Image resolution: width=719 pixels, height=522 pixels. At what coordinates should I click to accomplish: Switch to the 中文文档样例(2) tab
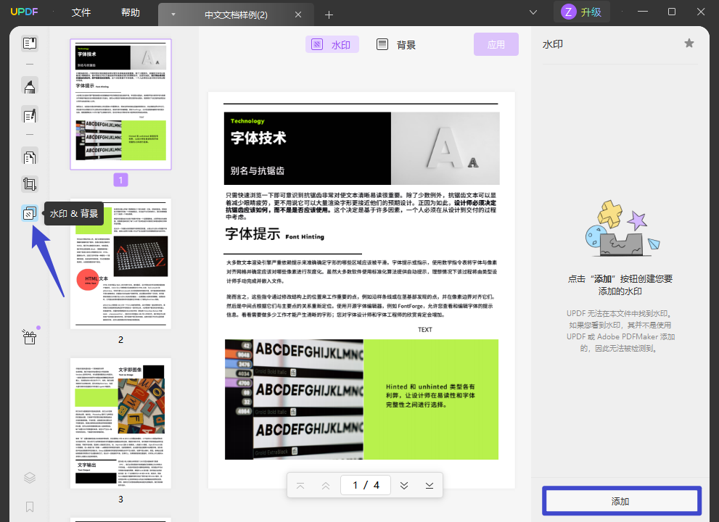point(236,14)
